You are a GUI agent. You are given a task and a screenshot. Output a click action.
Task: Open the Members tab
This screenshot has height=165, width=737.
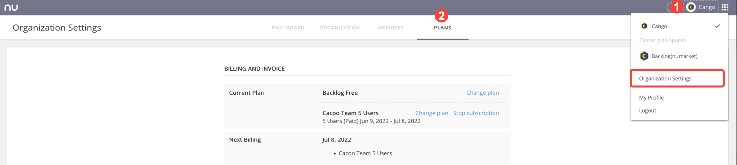[x=391, y=28]
